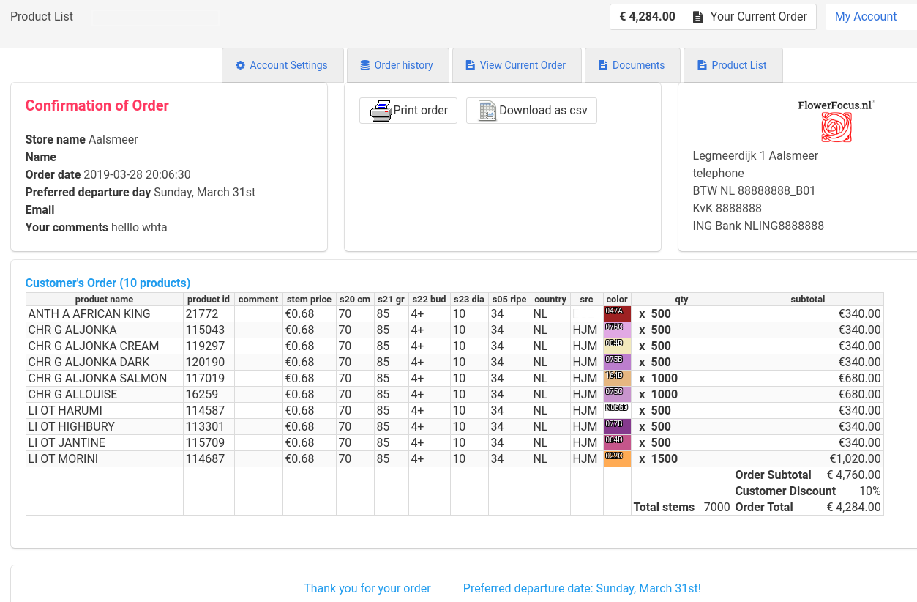
Task: Click the FlowerFocus red rose logo
Action: click(836, 127)
